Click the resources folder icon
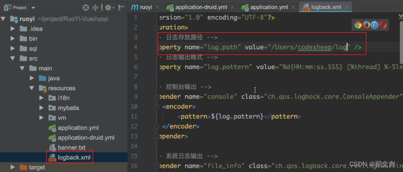Image resolution: width=403 pixels, height=172 pixels. pos(42,88)
